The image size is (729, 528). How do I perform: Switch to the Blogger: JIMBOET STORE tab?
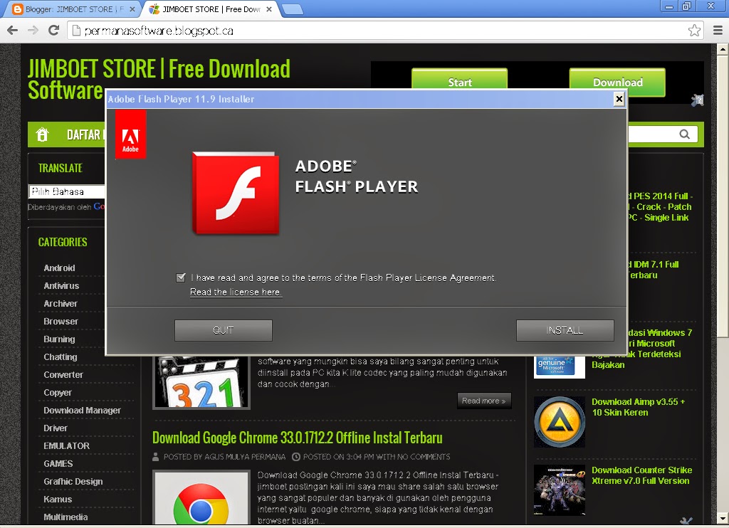click(x=69, y=9)
